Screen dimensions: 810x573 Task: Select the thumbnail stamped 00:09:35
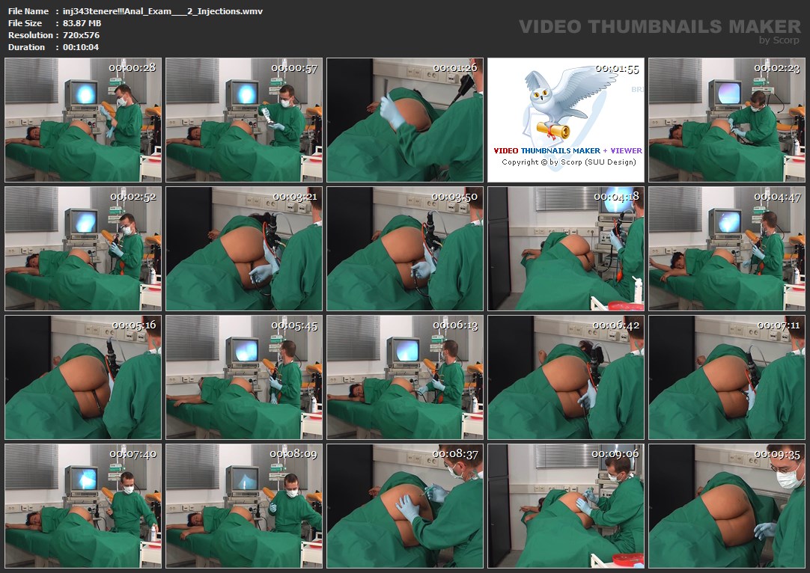727,506
